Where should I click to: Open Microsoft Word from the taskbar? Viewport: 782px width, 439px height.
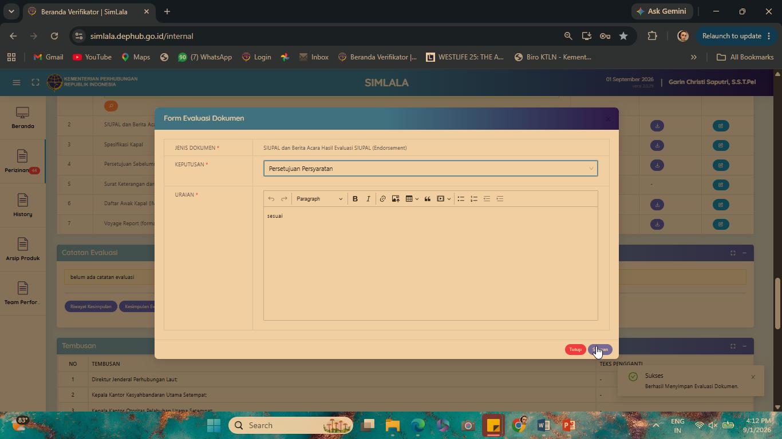point(543,425)
